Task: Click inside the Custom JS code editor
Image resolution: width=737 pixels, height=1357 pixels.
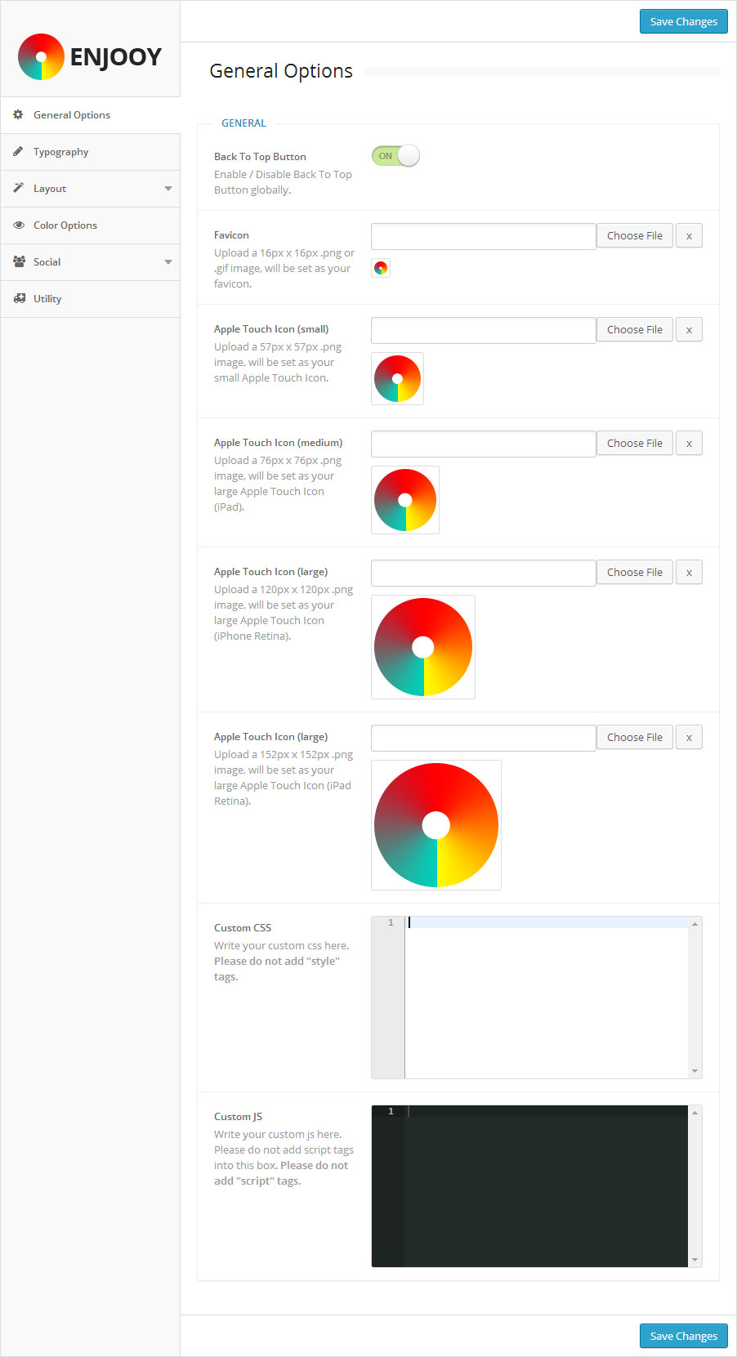Action: click(546, 1185)
